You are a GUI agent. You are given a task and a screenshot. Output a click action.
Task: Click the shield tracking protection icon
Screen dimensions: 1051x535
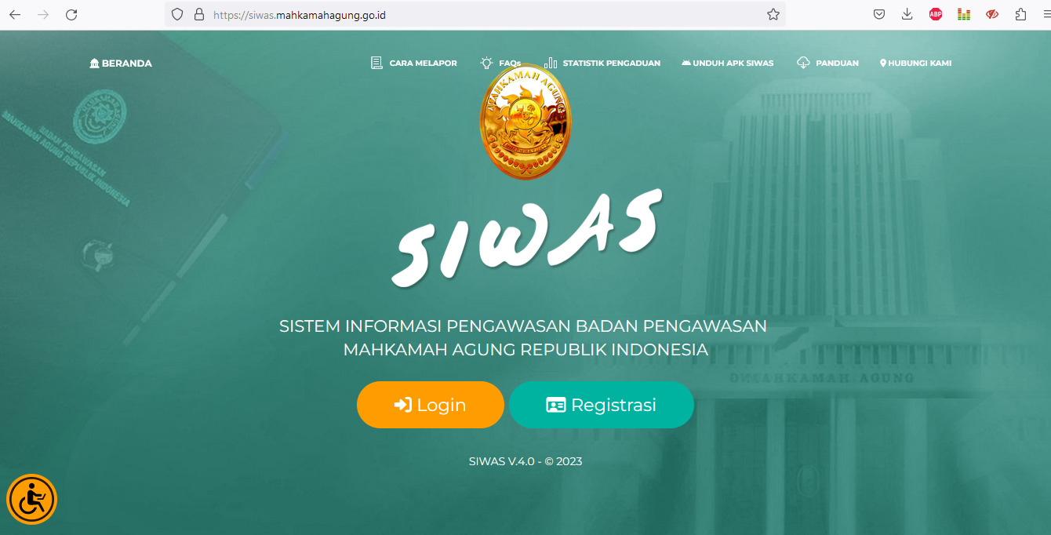tap(177, 14)
